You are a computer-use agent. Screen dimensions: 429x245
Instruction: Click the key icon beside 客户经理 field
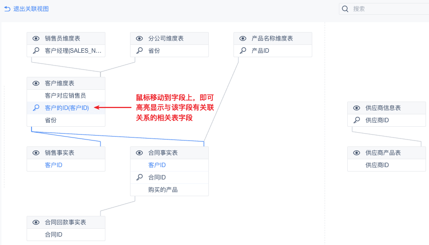click(x=36, y=50)
